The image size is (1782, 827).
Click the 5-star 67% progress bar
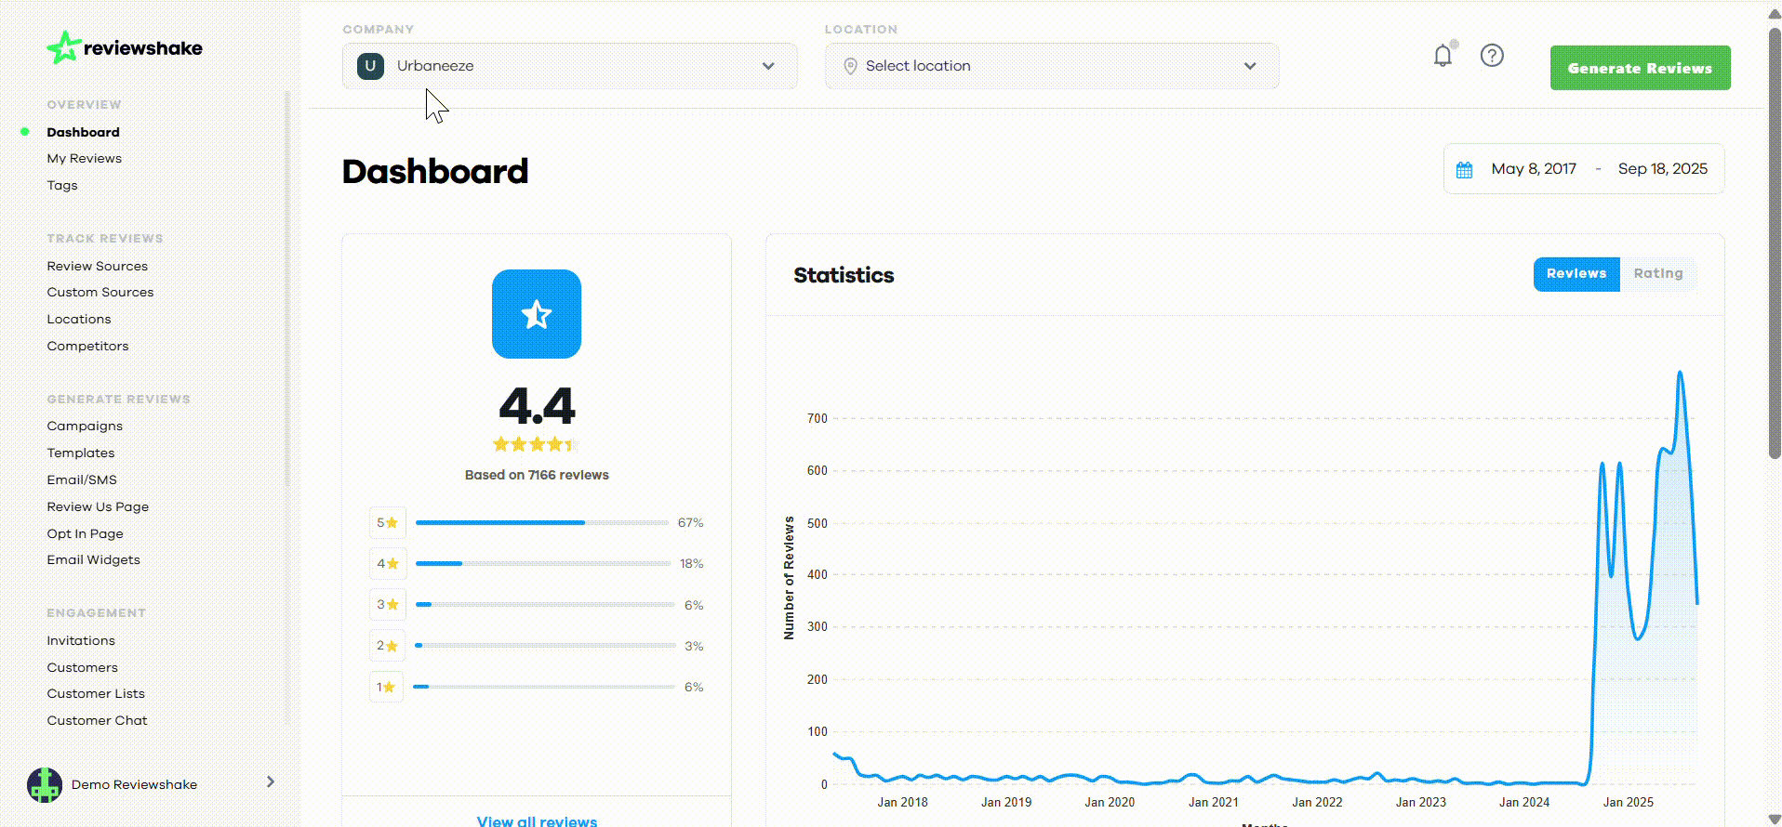click(542, 522)
